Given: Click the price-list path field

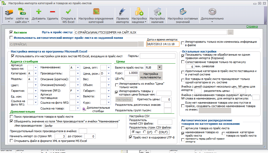Looking at the screenshot, I should 150,32.
